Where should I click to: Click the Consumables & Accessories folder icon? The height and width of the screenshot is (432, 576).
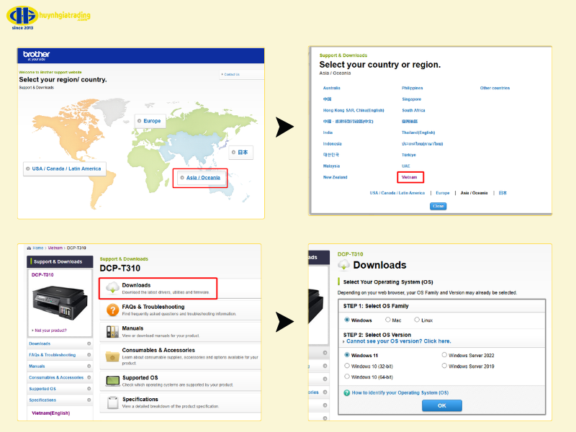[112, 355]
